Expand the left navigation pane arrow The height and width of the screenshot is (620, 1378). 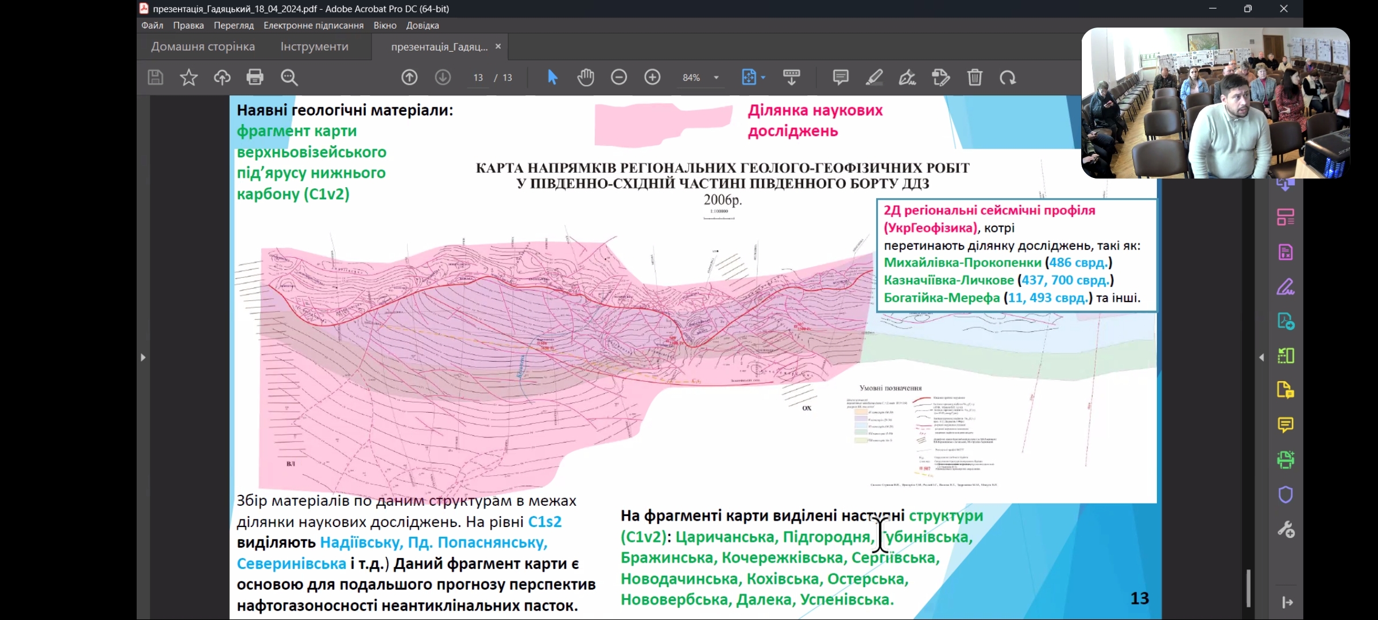[x=143, y=357]
